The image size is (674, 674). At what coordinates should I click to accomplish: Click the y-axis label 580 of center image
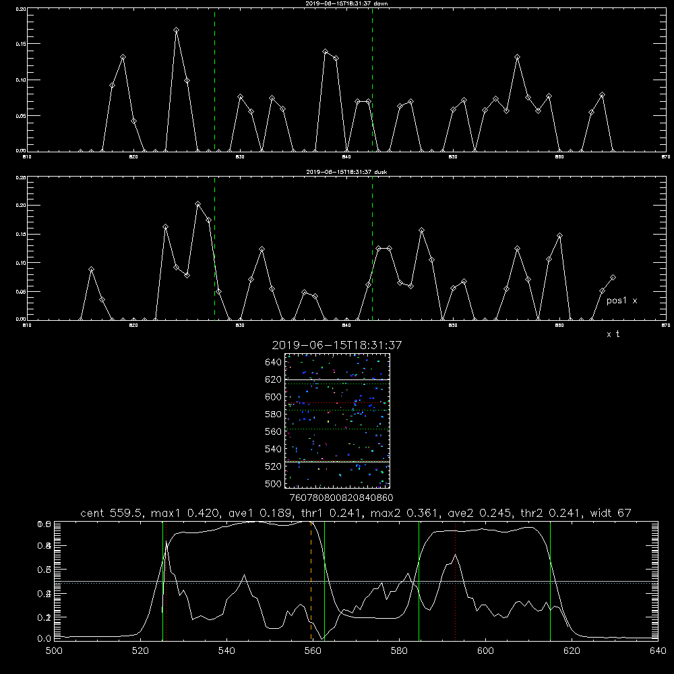(274, 415)
